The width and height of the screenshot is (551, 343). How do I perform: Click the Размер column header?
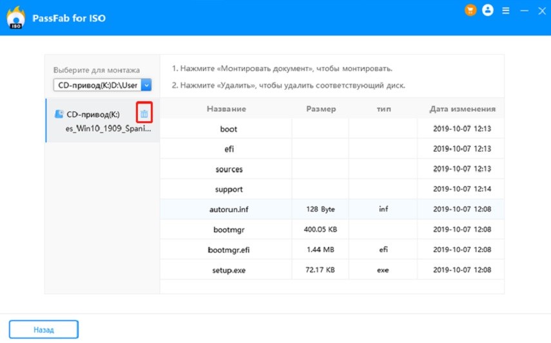click(x=321, y=109)
